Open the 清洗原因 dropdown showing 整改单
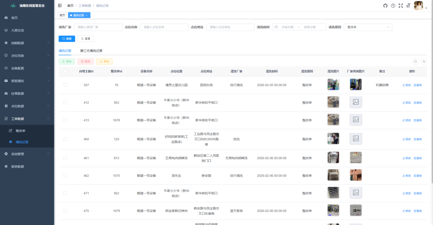Image resolution: width=433 pixels, height=225 pixels. 368,27
